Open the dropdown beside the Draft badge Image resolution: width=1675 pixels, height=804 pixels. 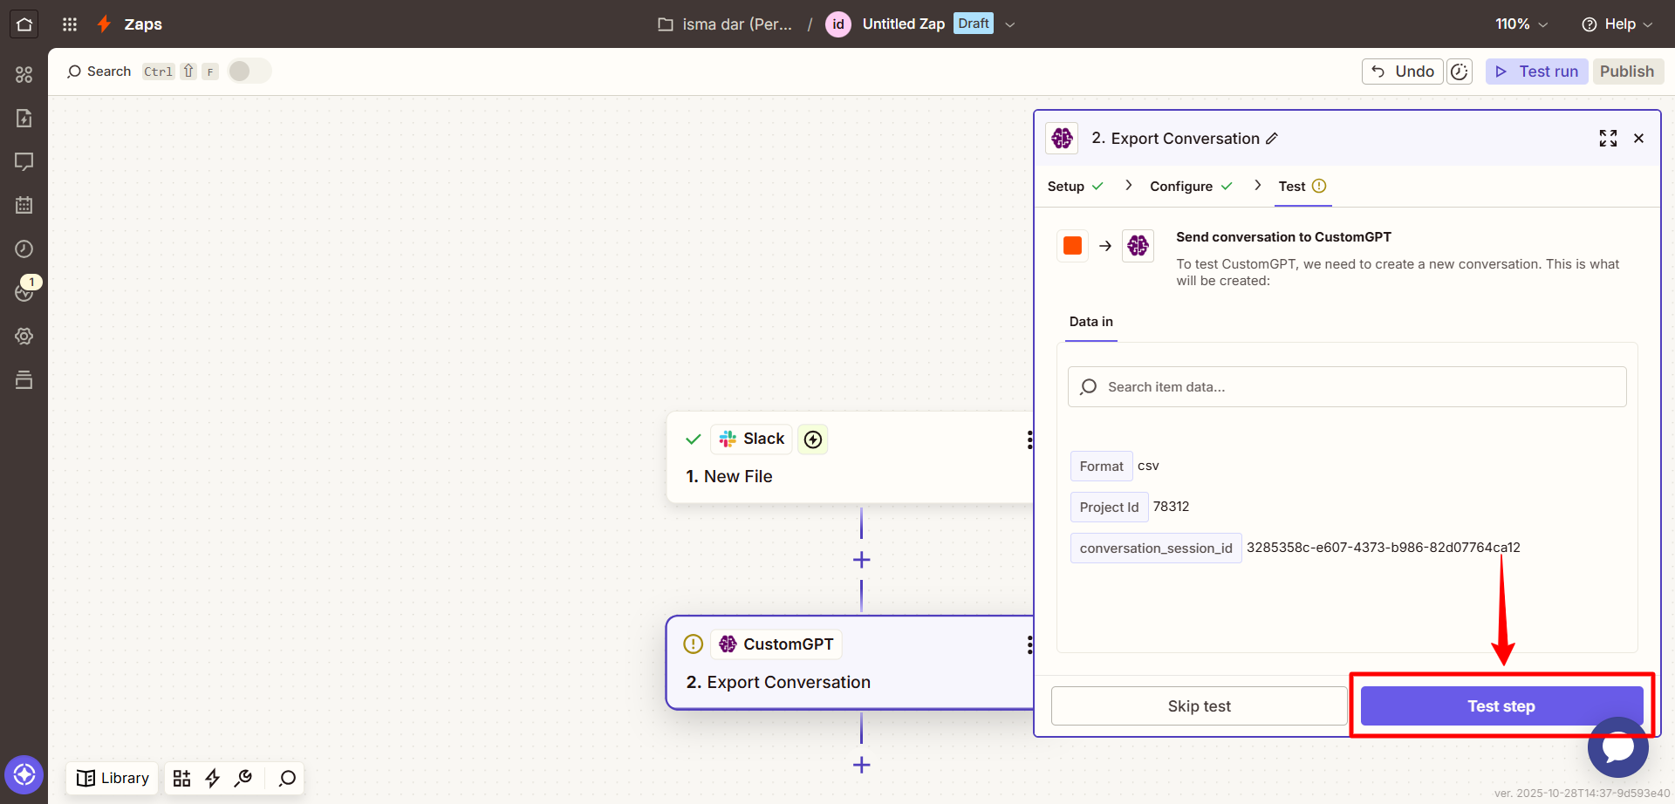1009,24
